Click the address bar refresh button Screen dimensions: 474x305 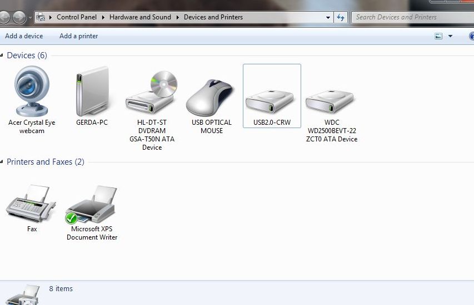click(x=341, y=17)
